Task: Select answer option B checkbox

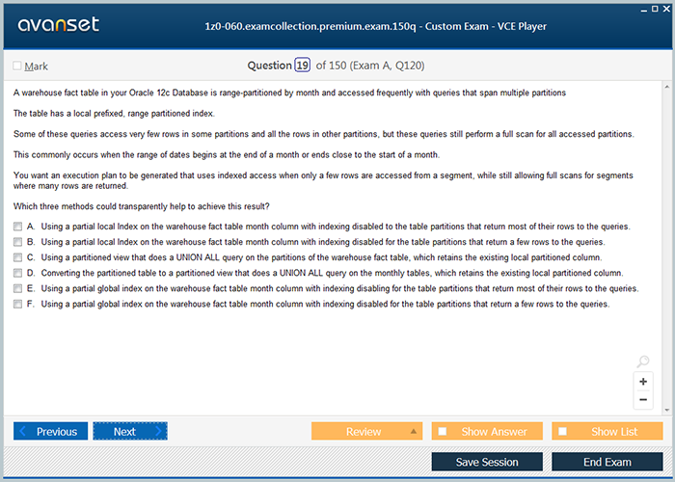Action: pyautogui.click(x=17, y=242)
